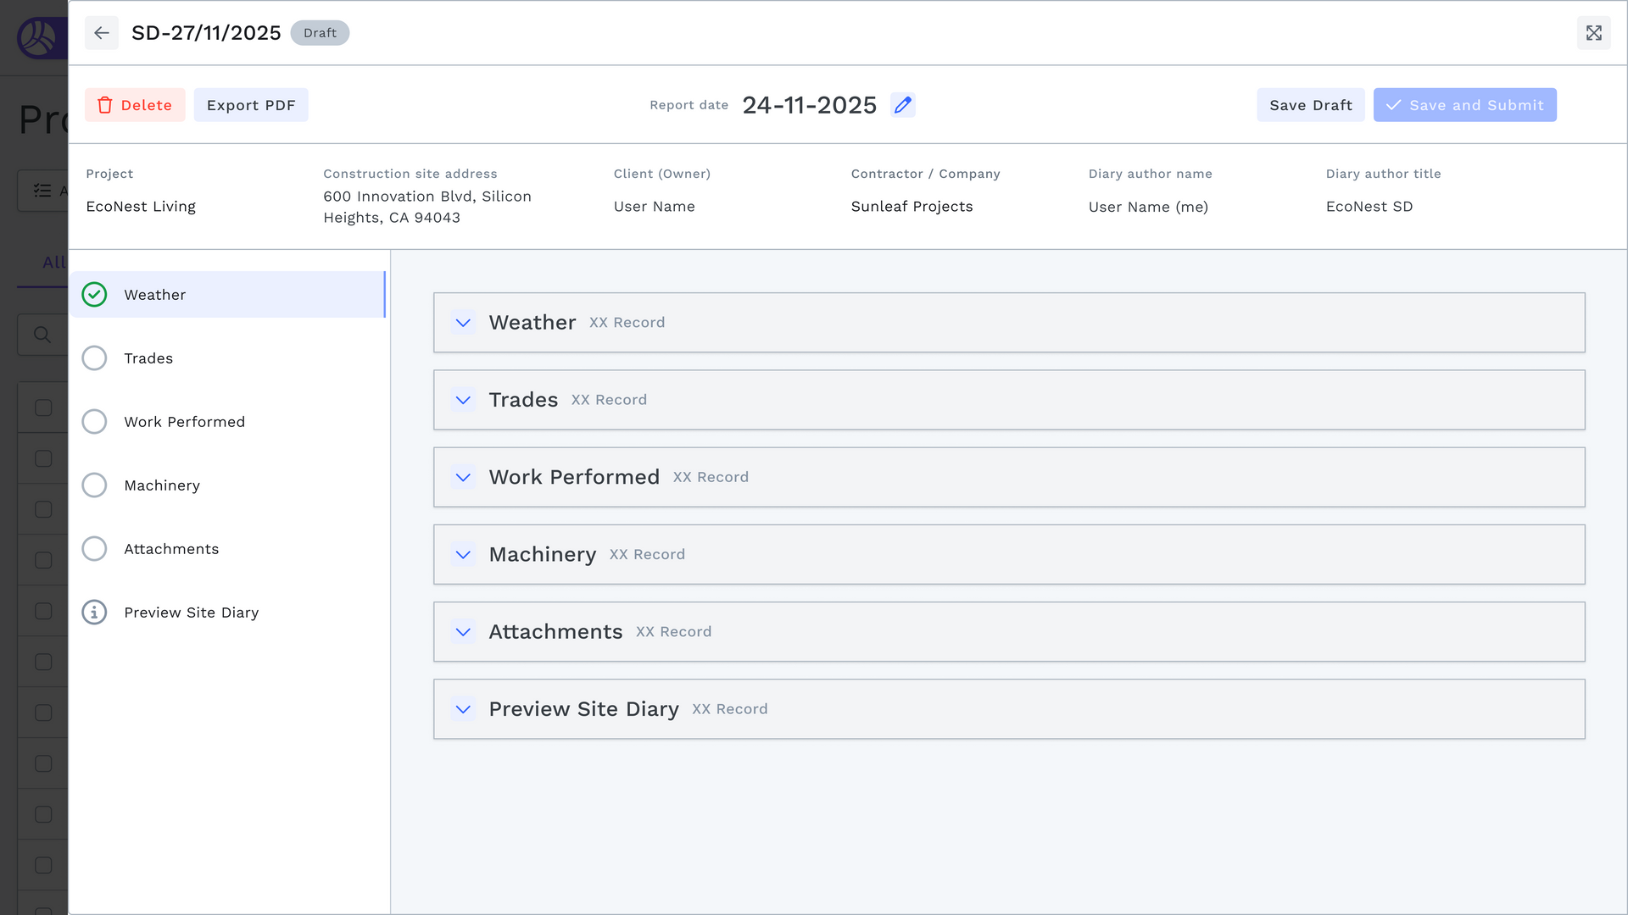This screenshot has height=915, width=1628.
Task: Export the diary as PDF
Action: tap(251, 105)
